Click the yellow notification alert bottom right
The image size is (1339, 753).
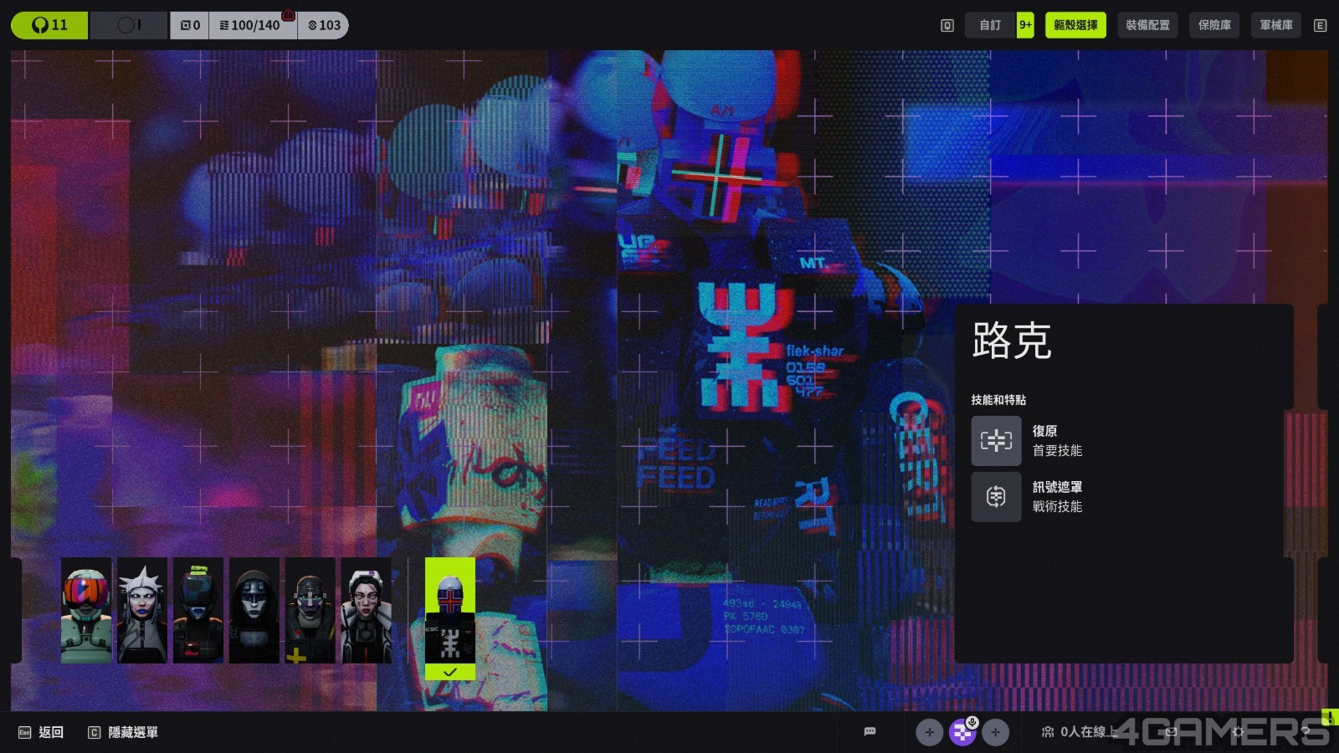point(1331,717)
